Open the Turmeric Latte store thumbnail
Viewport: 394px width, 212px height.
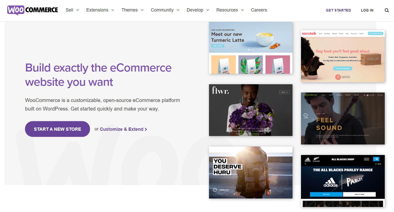tap(251, 48)
